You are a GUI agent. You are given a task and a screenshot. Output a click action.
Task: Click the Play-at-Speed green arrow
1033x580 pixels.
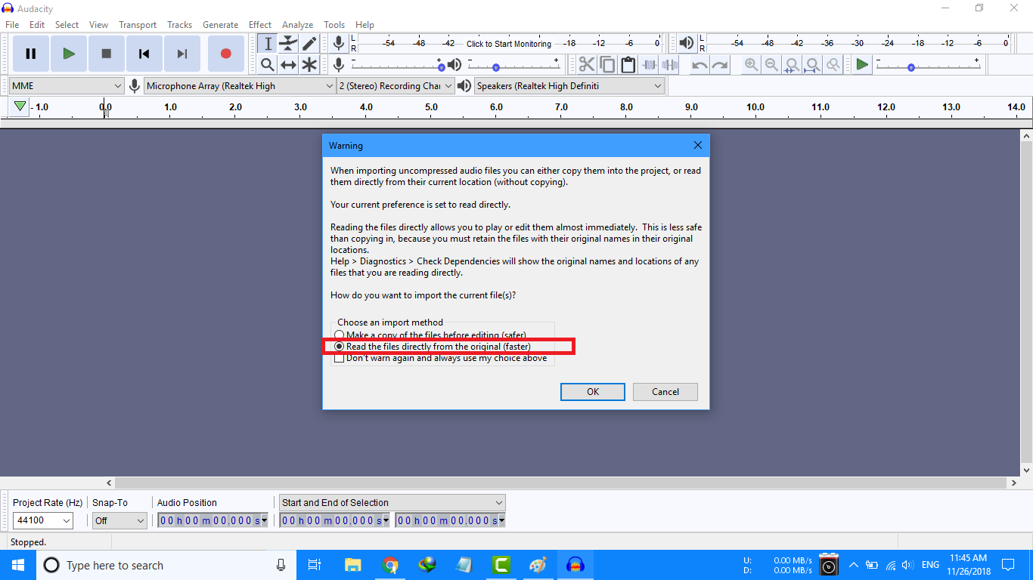click(x=862, y=65)
